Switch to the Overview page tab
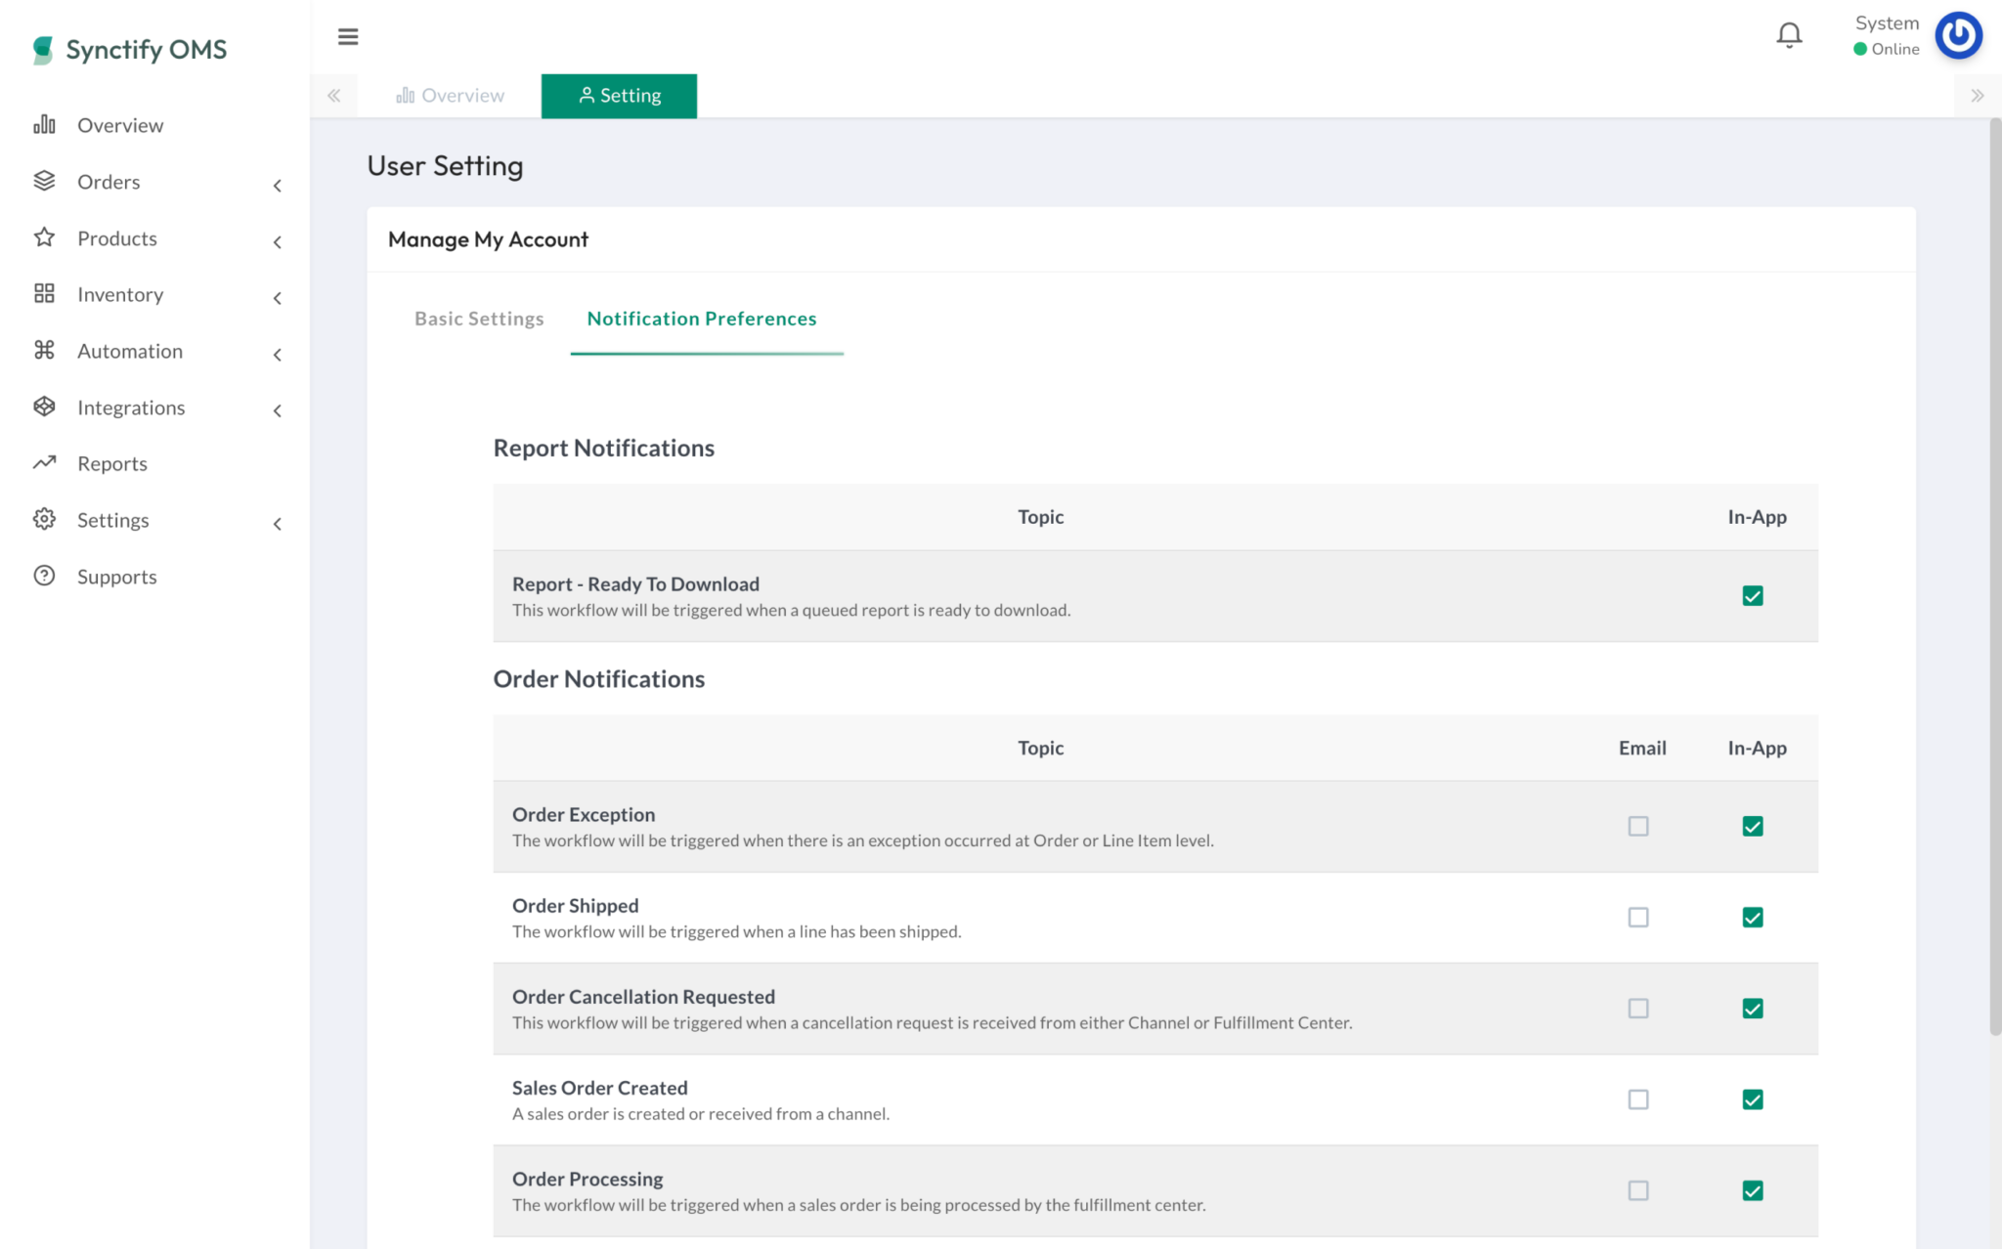 (x=450, y=96)
